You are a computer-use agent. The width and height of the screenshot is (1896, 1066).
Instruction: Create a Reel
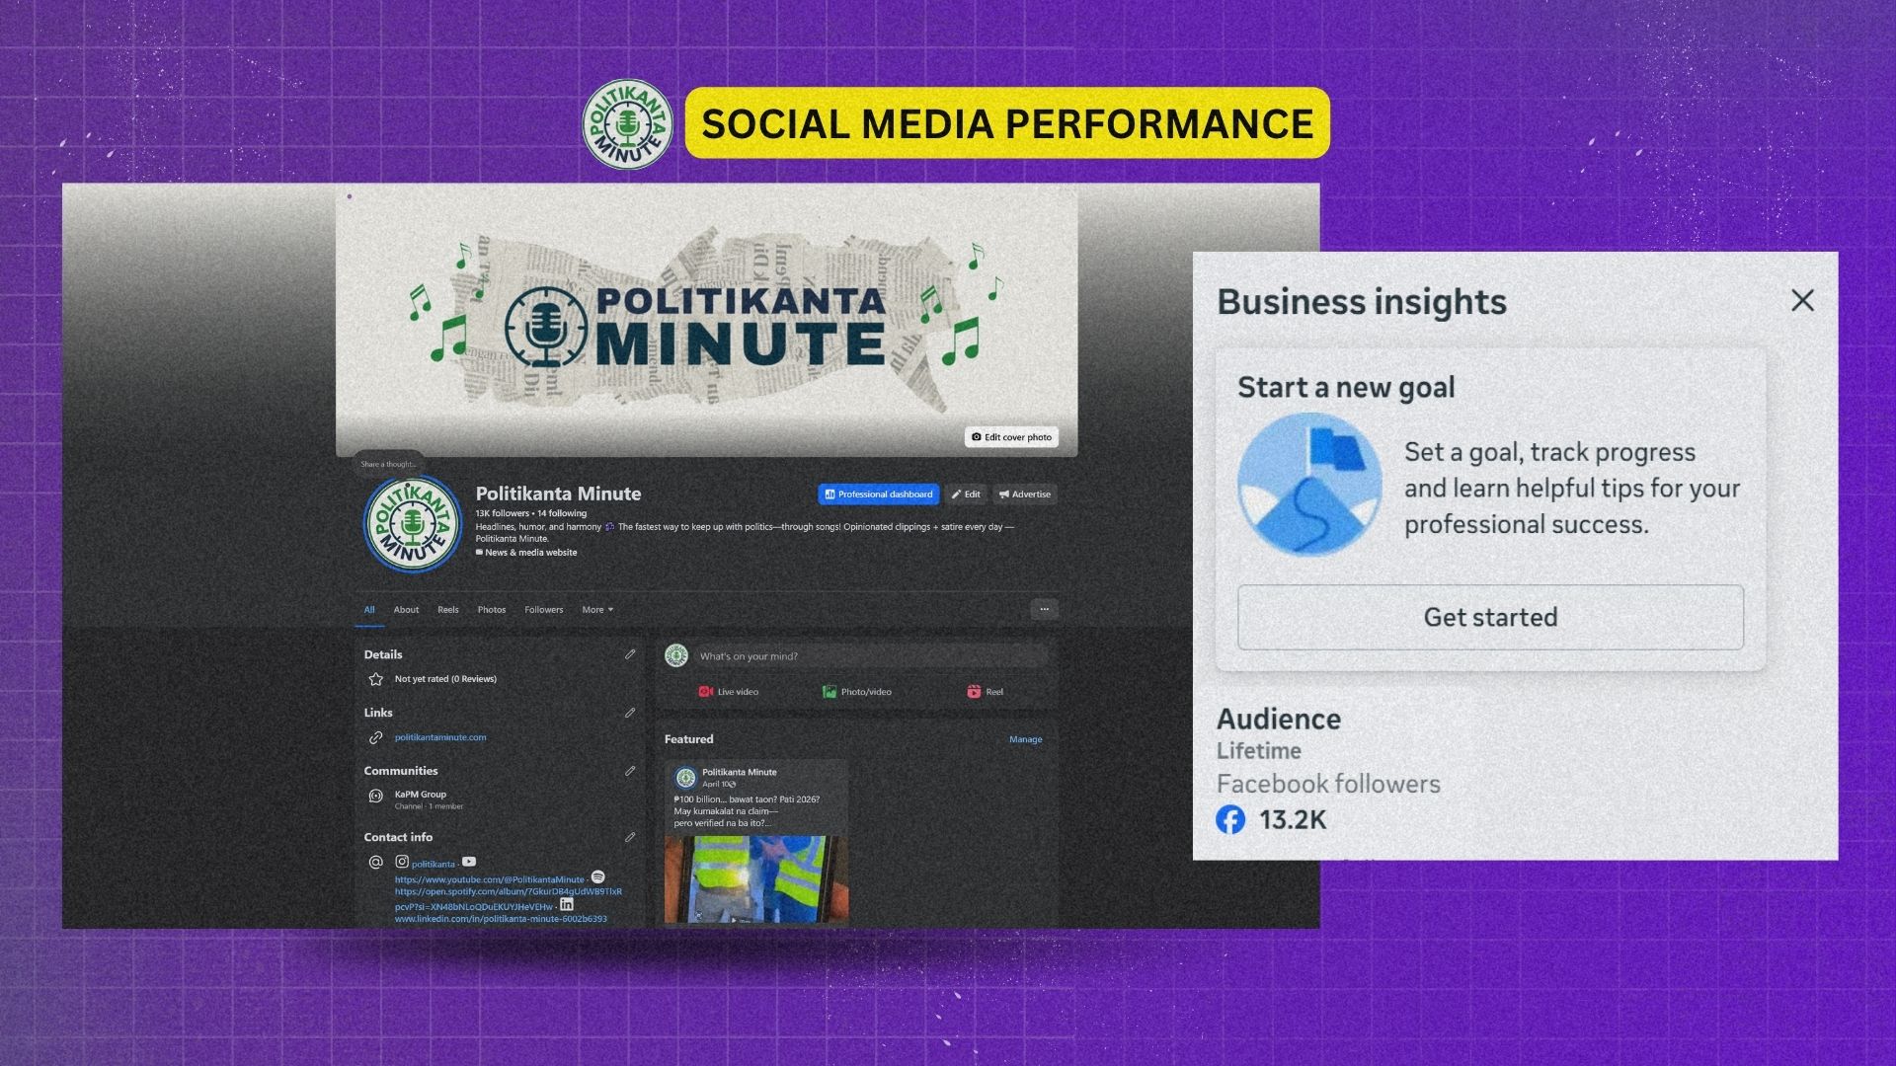click(x=985, y=692)
